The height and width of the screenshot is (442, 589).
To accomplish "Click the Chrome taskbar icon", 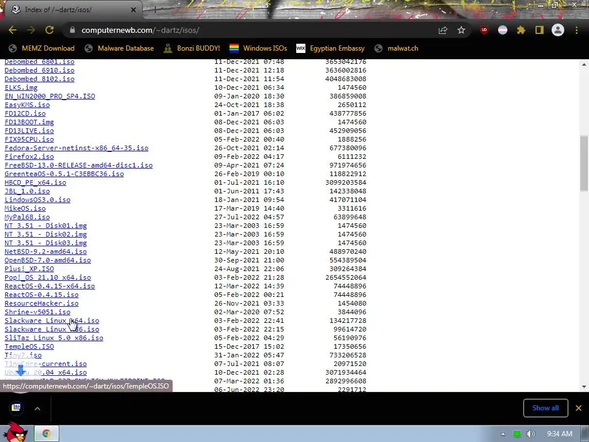I will (x=47, y=433).
